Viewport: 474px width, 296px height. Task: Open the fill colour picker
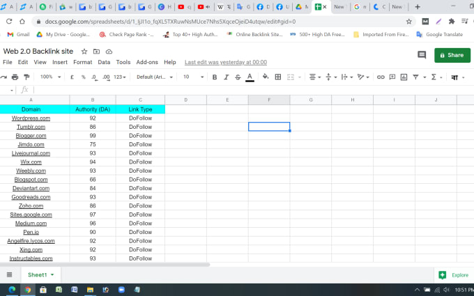266,77
